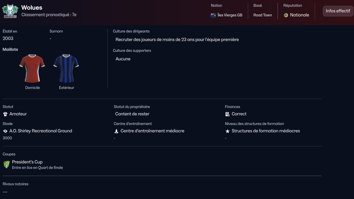Click the youth facilities star icon
Screen dimensions: 354x199
(x=228, y=131)
